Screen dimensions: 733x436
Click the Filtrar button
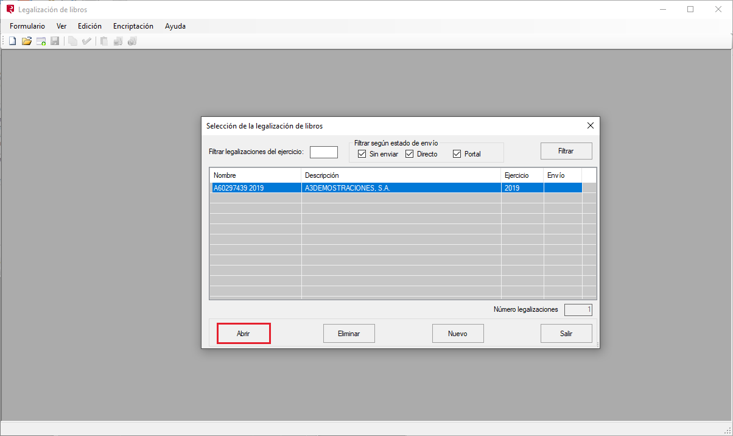click(x=566, y=150)
